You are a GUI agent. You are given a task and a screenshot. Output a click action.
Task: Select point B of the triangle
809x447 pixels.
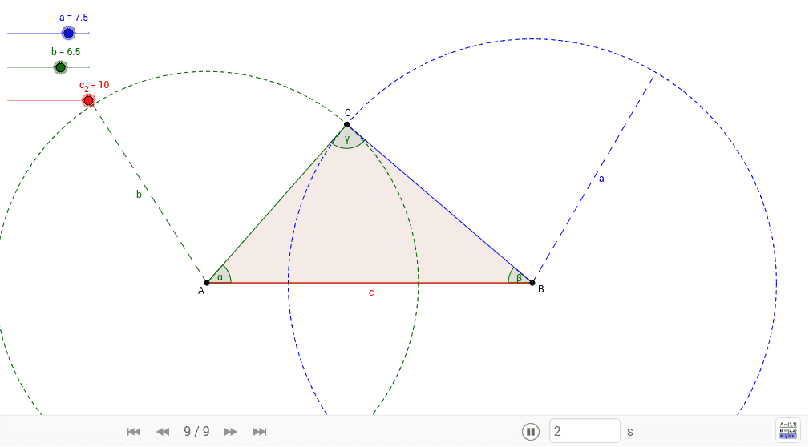pyautogui.click(x=532, y=283)
